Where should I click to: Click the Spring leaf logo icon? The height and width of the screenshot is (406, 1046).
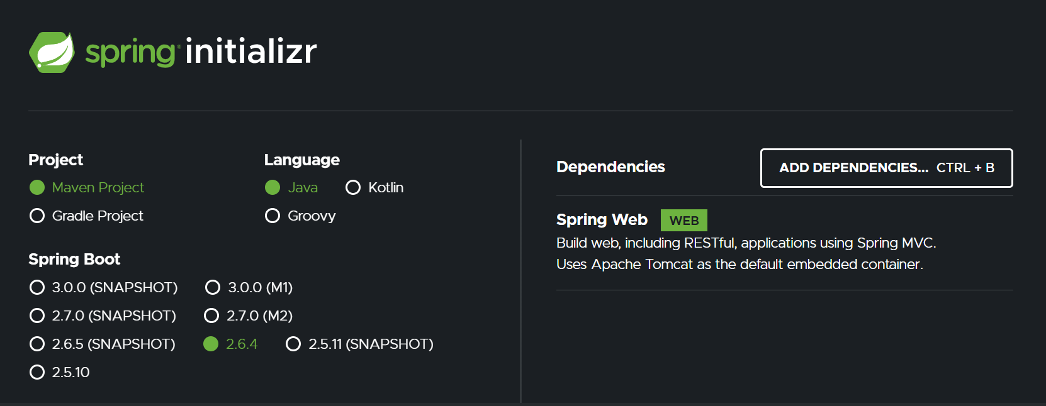[52, 52]
